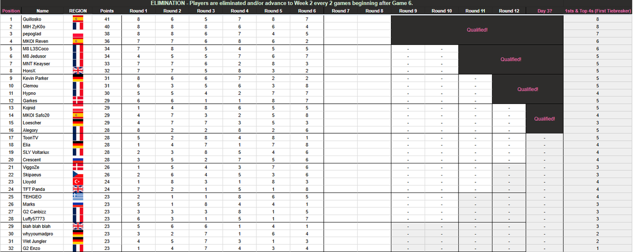Select the whyyoumadpro name cell
Viewport: 633px width, 252px height.
point(43,234)
